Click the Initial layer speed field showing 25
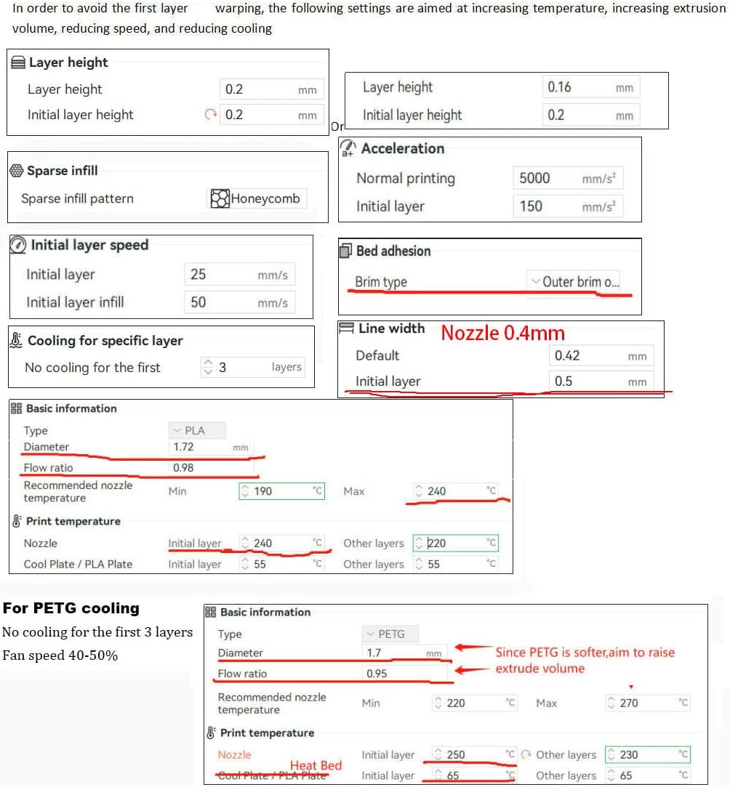Viewport: 730px width, 787px height. (x=239, y=275)
